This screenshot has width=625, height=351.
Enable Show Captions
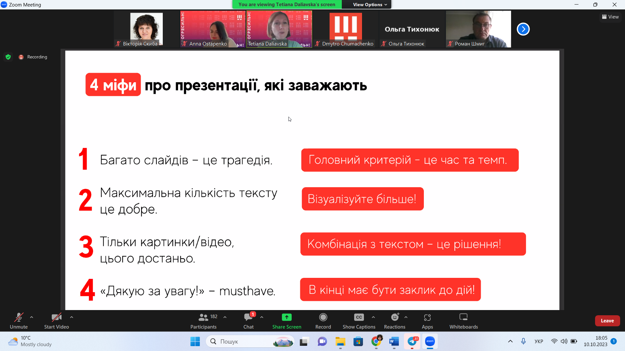358,320
